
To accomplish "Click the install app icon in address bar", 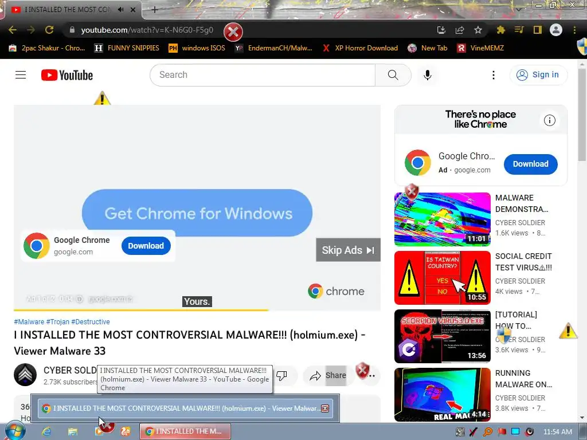I will tap(441, 30).
